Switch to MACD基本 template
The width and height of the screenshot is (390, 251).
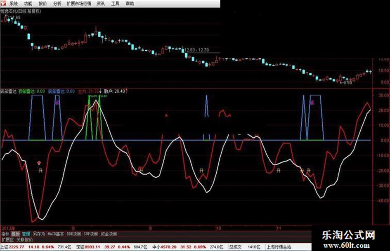click(x=55, y=234)
